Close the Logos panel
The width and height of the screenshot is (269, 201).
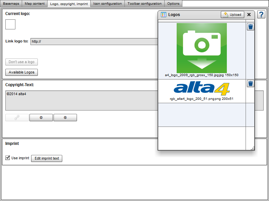pos(249,15)
